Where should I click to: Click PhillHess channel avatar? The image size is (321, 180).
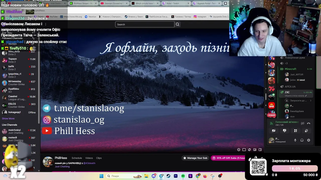(48, 162)
